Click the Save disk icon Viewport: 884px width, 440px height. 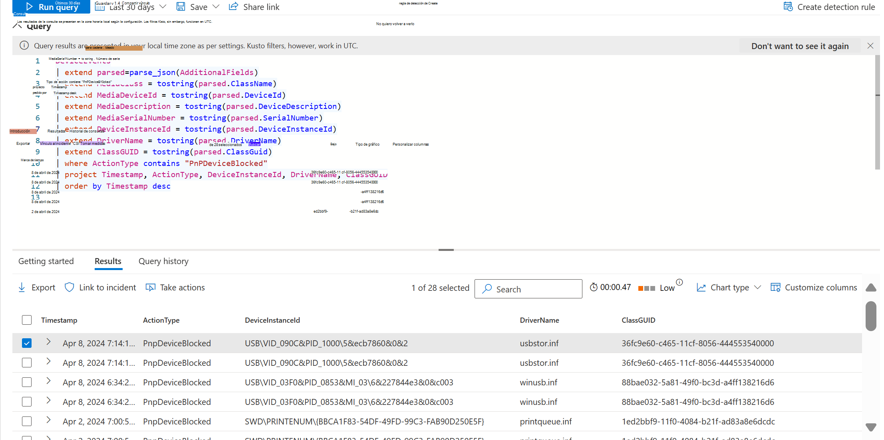point(181,7)
